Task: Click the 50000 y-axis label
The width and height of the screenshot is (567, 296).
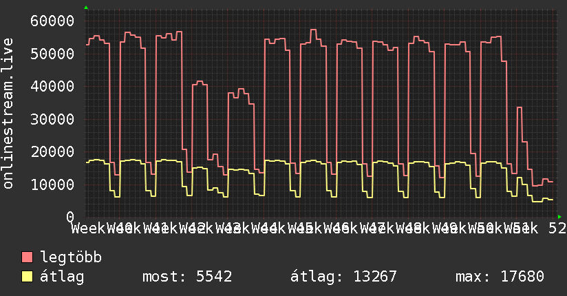Action: click(x=52, y=54)
